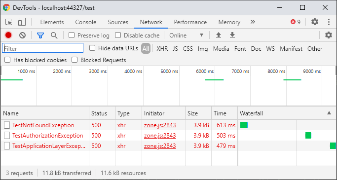Open zone.js:2843 initiator for TestNotFoundException

[x=160, y=125]
